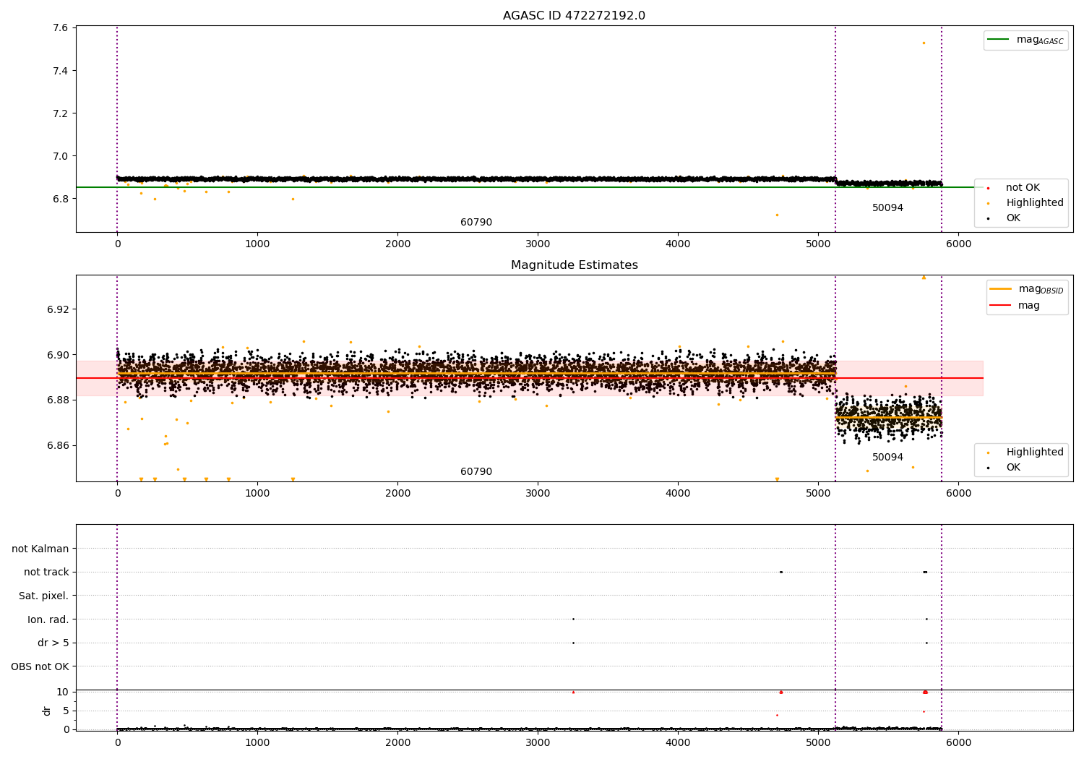Click the 'Ion. rad.' marker near time 3250
1084x759 pixels.
[x=573, y=619]
